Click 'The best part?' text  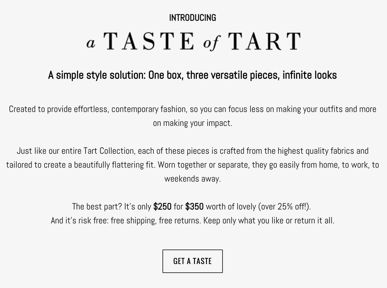[97, 206]
